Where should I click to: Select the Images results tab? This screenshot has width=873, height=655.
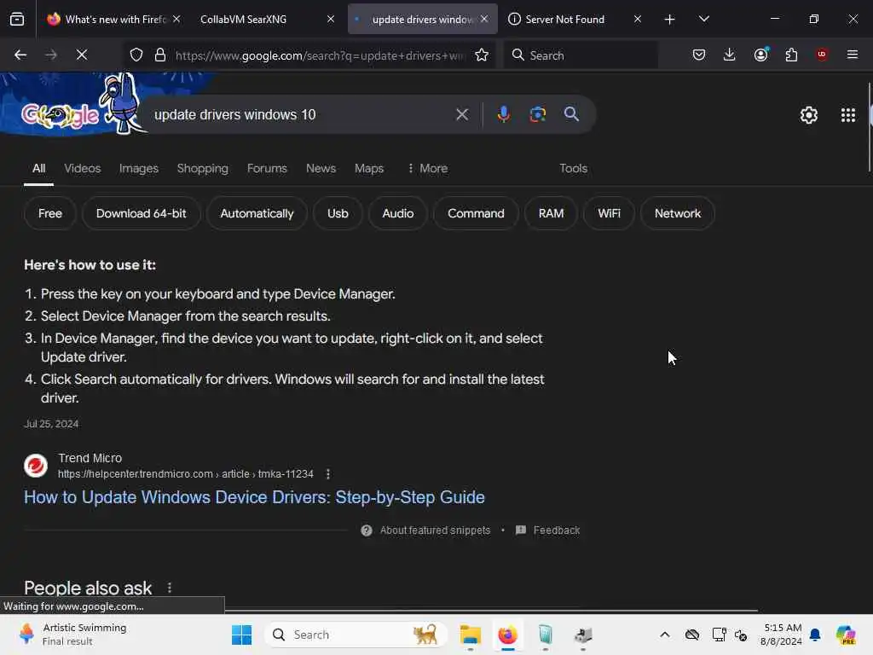coord(139,168)
